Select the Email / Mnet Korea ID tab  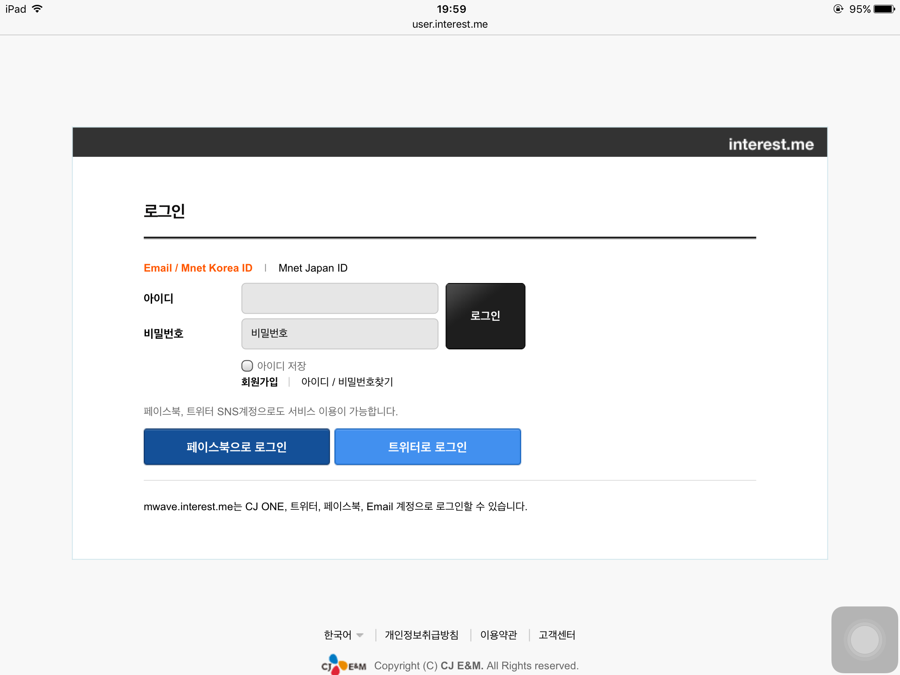198,268
